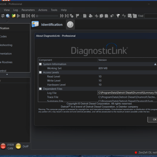157x157 pixels.
Task: Click the connect/disconnect arrows toolbar icon
Action: (3, 16)
